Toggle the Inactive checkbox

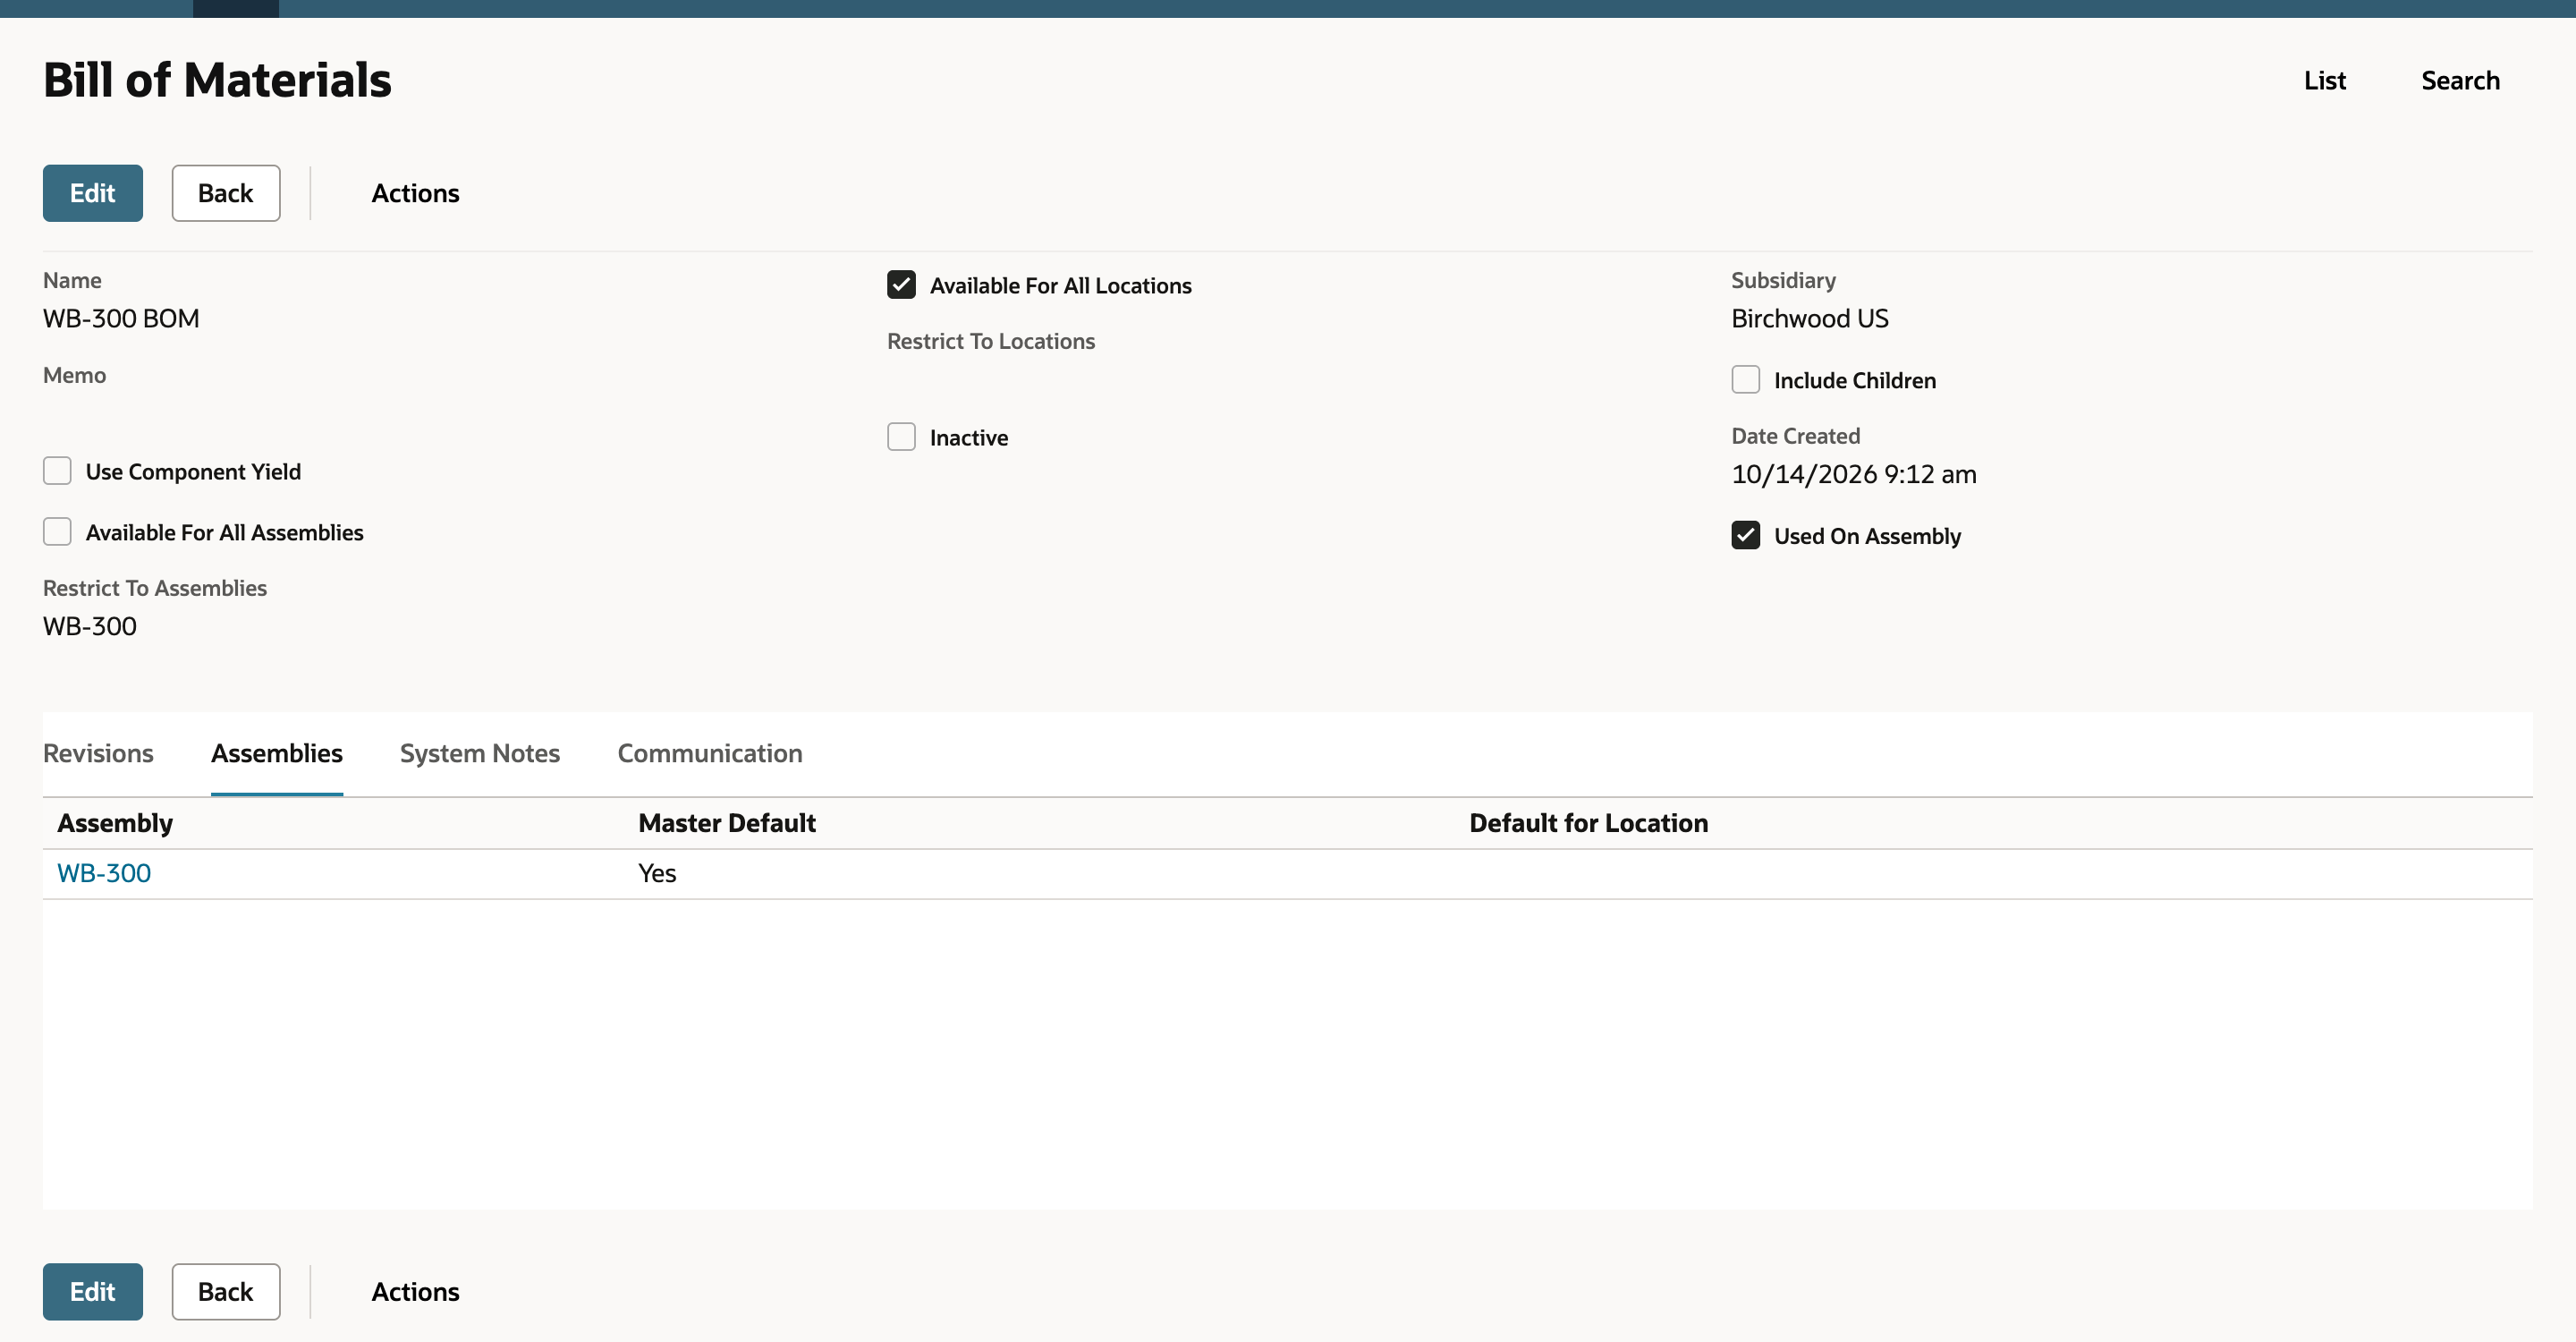(x=901, y=437)
